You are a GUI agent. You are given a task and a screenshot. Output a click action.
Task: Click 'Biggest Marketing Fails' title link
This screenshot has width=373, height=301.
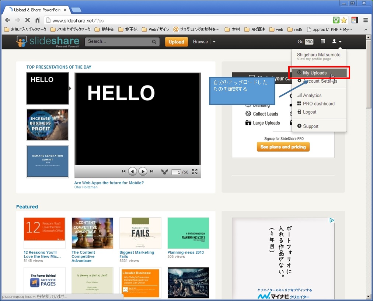click(x=137, y=254)
